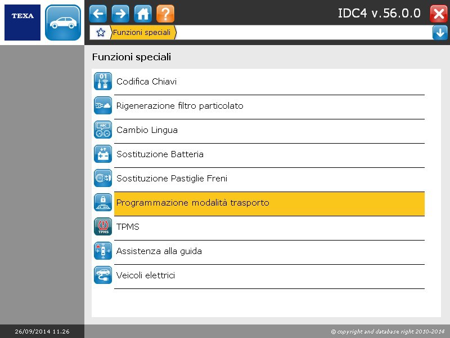The height and width of the screenshot is (338, 450).
Task: Open highlighted Programmazione modalità trasporto
Action: [269, 204]
